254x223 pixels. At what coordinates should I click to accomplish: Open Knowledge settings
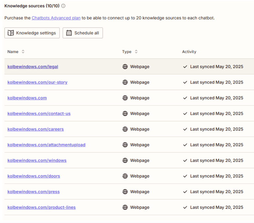click(32, 33)
